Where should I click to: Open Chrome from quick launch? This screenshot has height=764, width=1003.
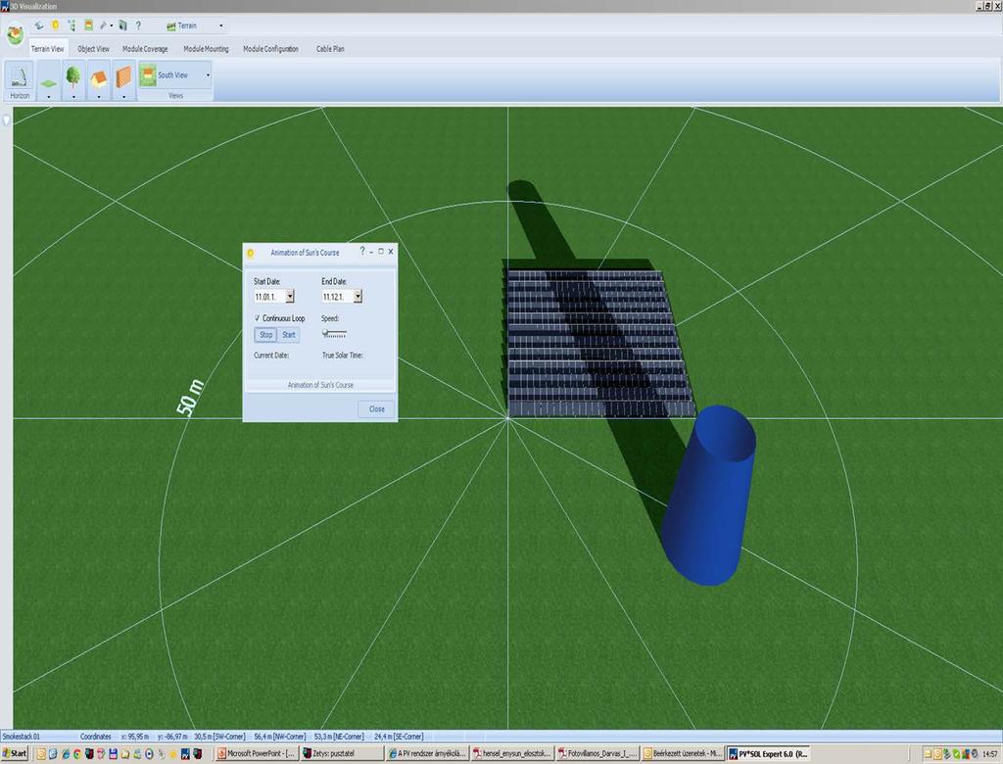point(77,754)
